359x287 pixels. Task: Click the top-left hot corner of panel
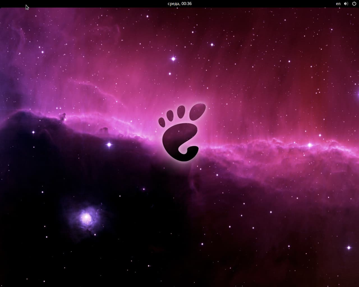point(1,1)
